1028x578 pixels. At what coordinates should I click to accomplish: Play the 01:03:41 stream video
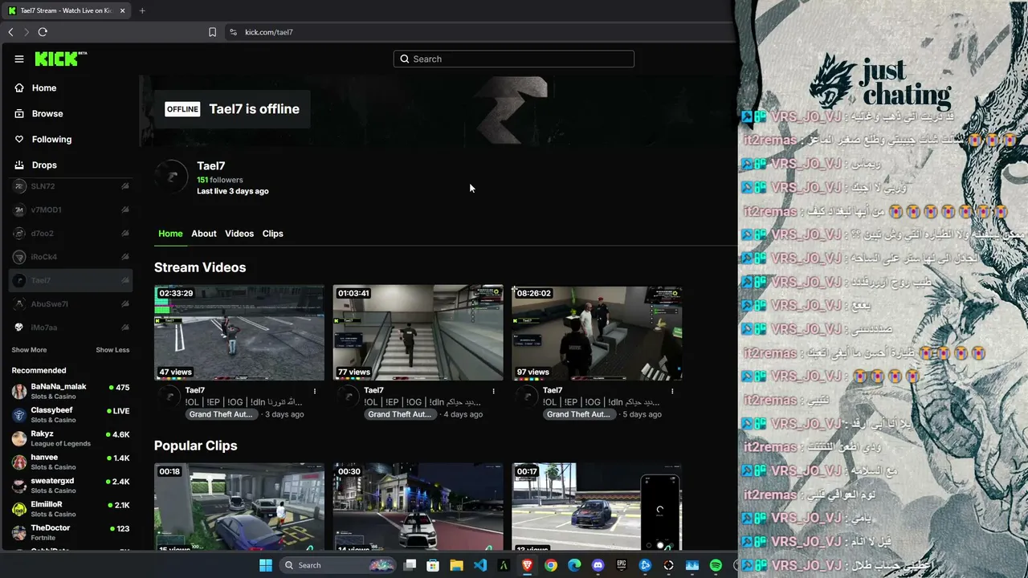(418, 332)
